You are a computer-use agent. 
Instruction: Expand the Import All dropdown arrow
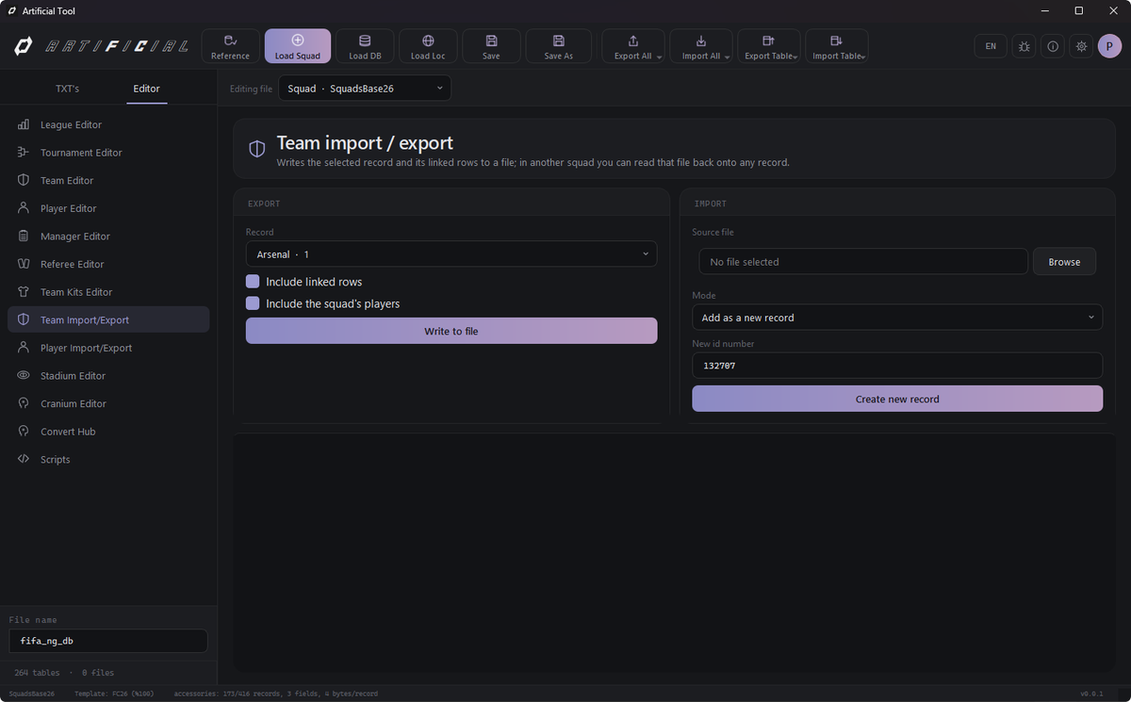[x=728, y=57]
